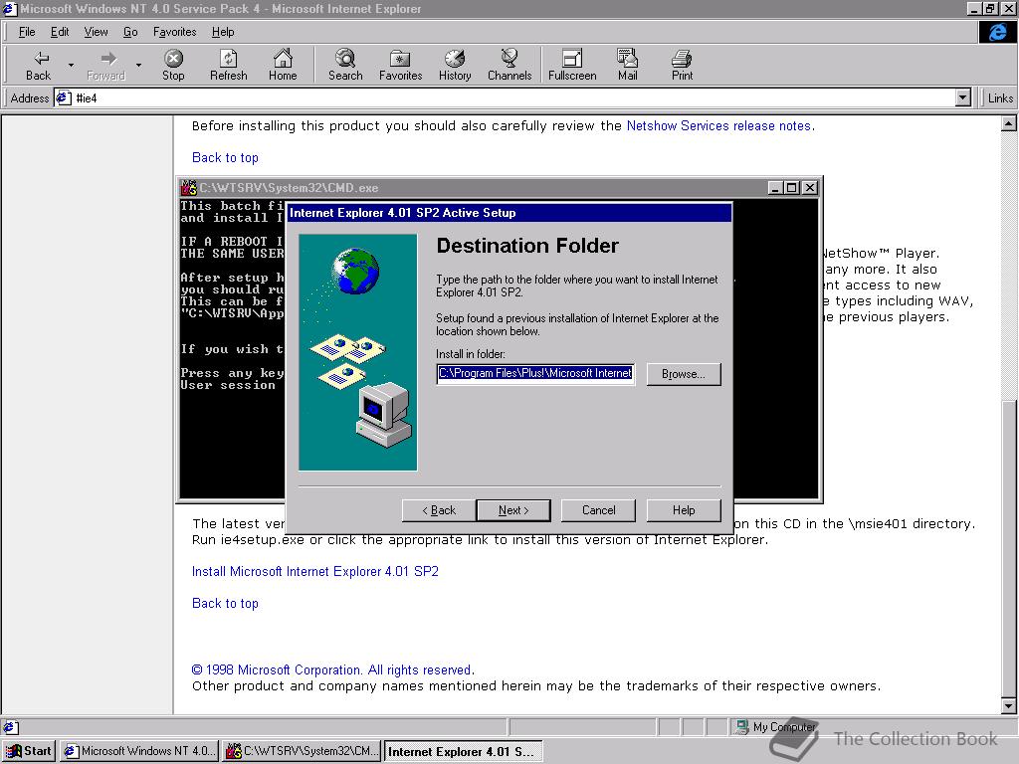Click the IE icon in the title bar
This screenshot has width=1019, height=764.
(x=9, y=8)
